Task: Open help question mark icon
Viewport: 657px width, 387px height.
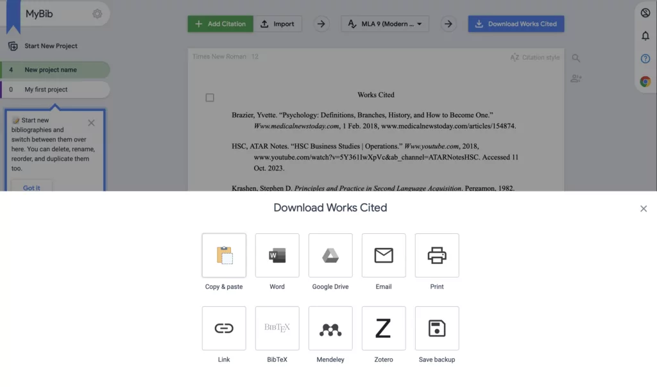Action: pos(645,58)
